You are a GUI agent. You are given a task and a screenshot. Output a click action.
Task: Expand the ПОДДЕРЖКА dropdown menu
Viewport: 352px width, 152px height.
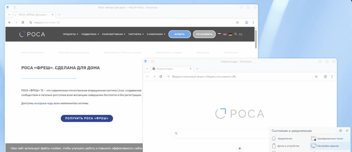tap(90, 34)
